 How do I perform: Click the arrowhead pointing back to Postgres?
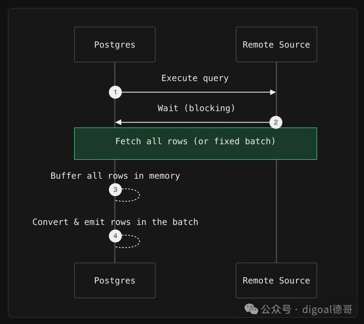[118, 122]
